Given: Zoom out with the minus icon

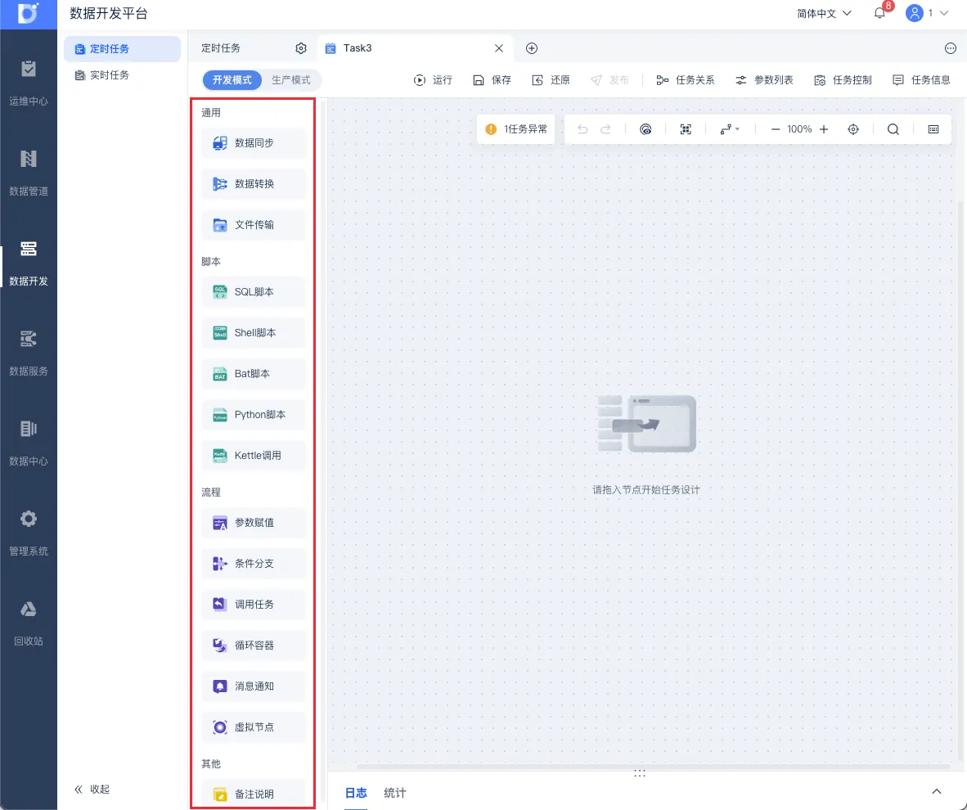Looking at the screenshot, I should click(776, 129).
